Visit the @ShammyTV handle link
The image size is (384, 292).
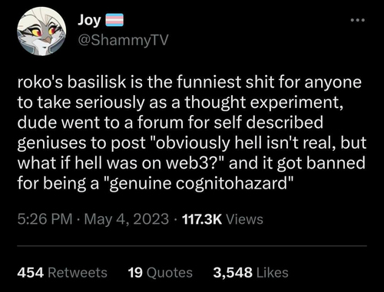[123, 41]
